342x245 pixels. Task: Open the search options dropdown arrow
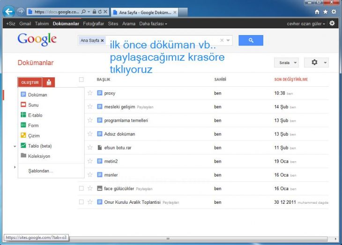click(x=228, y=40)
